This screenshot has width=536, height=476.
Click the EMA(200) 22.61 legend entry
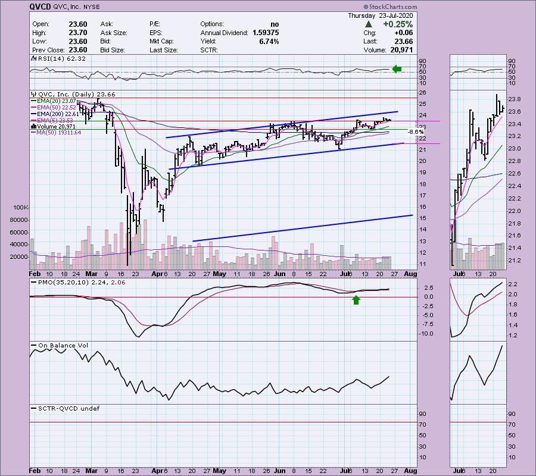(x=55, y=114)
